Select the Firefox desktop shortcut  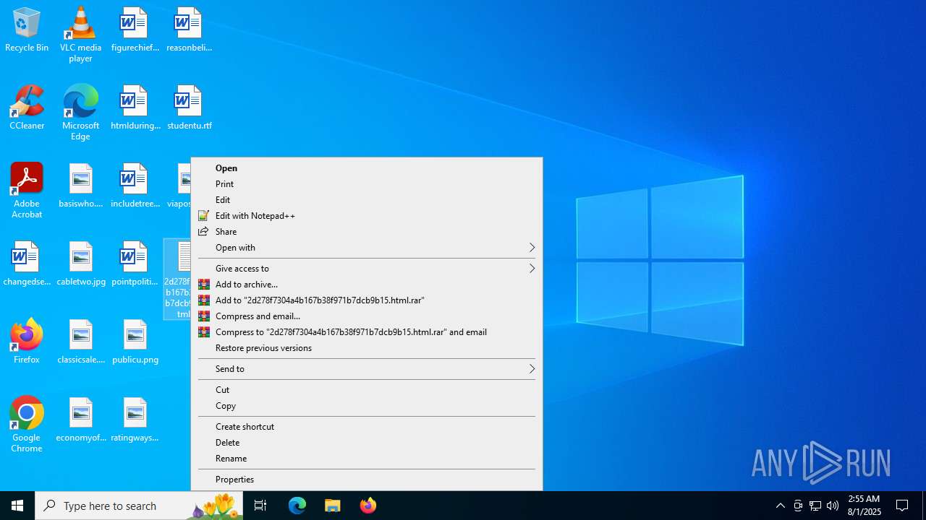tap(27, 342)
